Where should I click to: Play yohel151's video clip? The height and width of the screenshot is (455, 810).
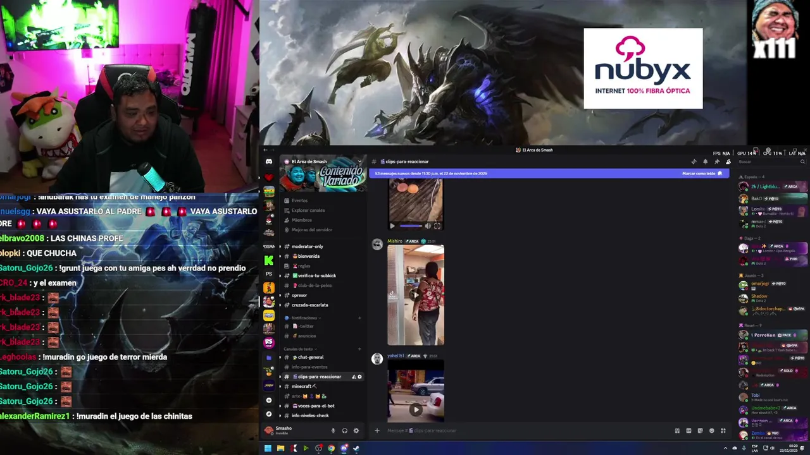click(416, 409)
